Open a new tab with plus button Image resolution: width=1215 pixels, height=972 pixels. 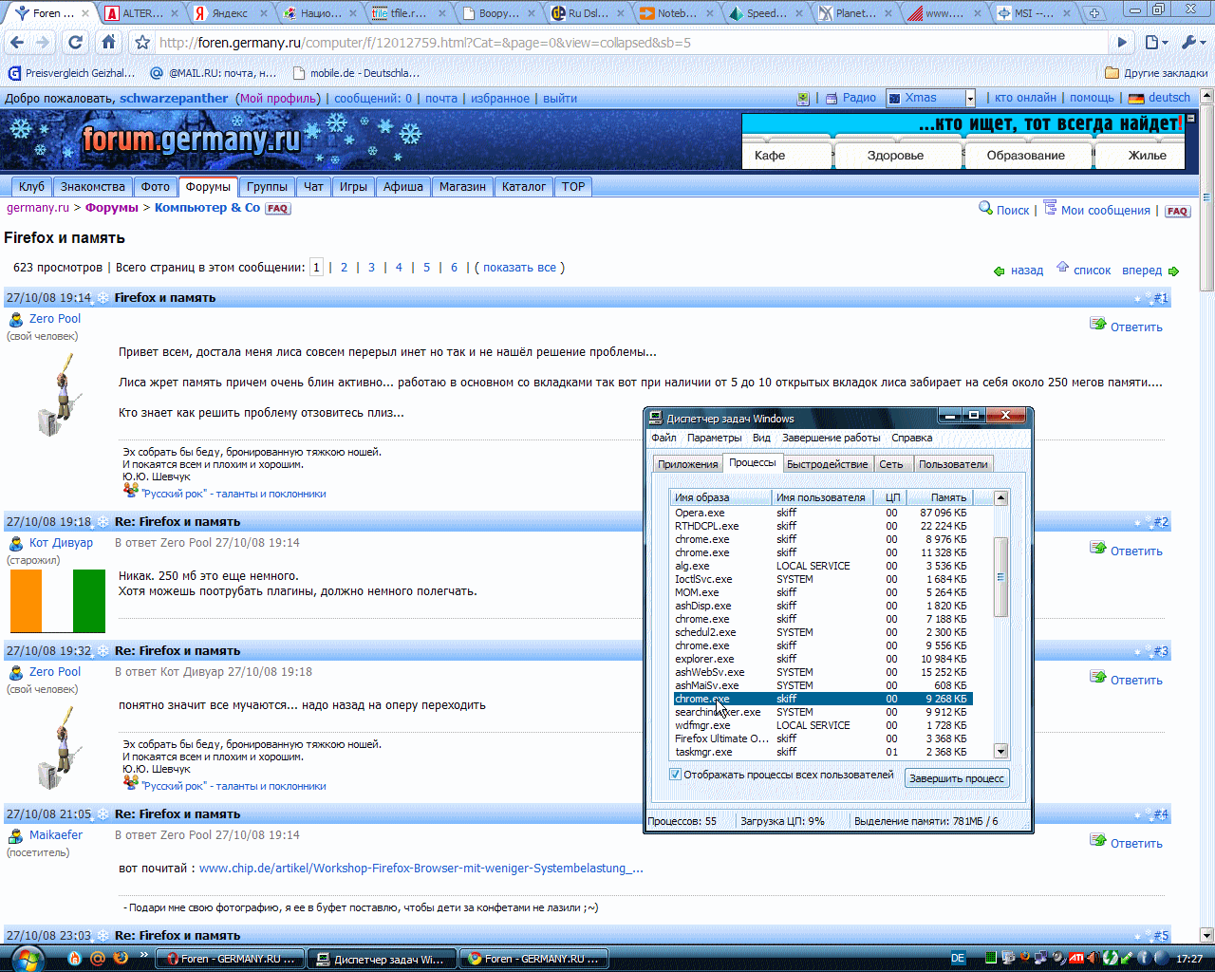(1094, 13)
